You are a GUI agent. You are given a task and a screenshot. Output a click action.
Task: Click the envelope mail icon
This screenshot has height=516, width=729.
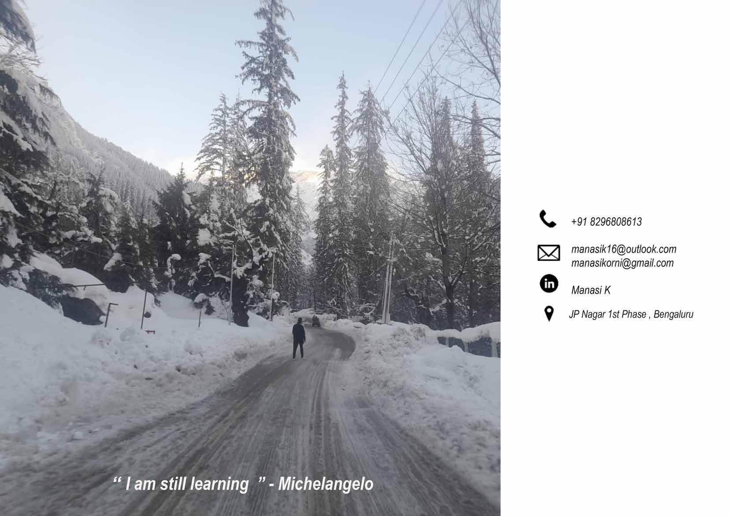click(549, 253)
